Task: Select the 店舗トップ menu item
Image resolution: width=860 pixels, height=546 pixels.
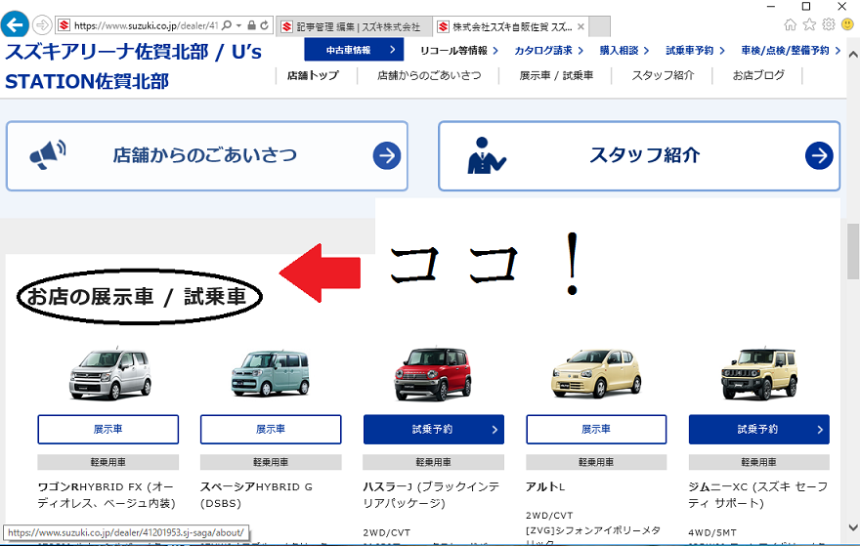Action: point(313,75)
